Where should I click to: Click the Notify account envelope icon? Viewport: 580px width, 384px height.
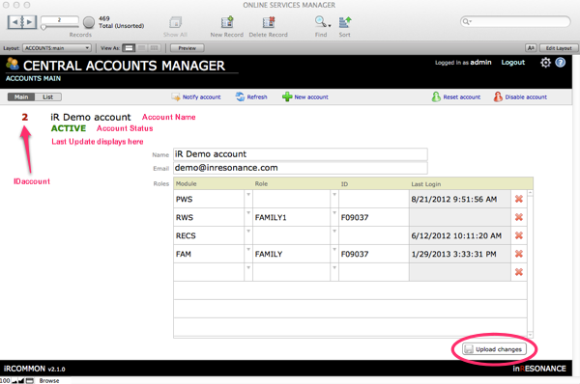coord(176,96)
